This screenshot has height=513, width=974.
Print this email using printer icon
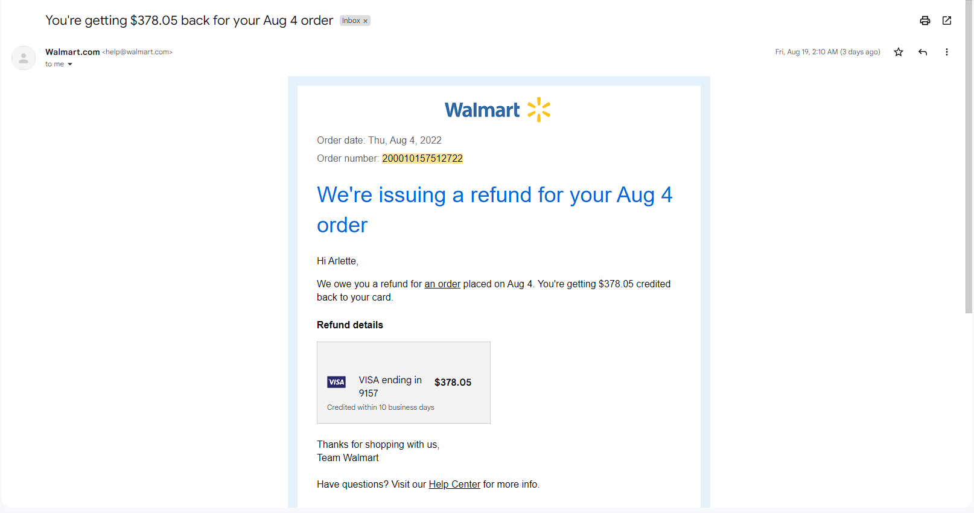tap(925, 21)
